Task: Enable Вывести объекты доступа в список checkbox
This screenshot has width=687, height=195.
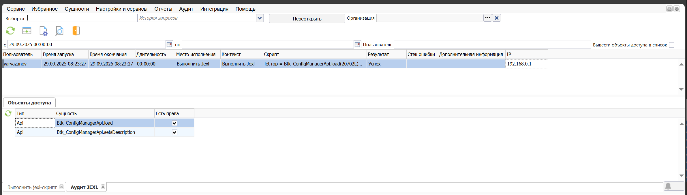Action: coord(671,45)
